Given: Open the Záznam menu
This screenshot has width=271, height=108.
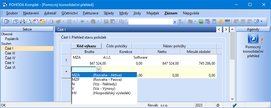Looking at the screenshot, I should [171, 13].
